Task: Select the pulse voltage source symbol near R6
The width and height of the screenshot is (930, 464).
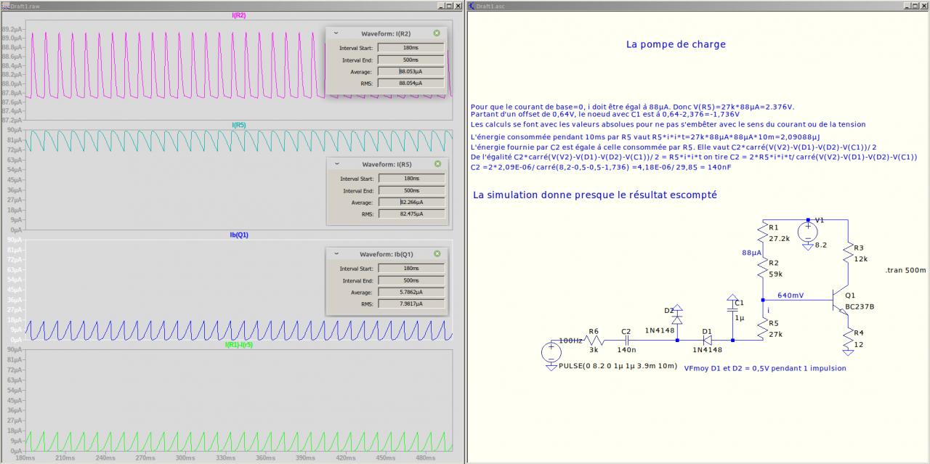Action: click(x=551, y=353)
